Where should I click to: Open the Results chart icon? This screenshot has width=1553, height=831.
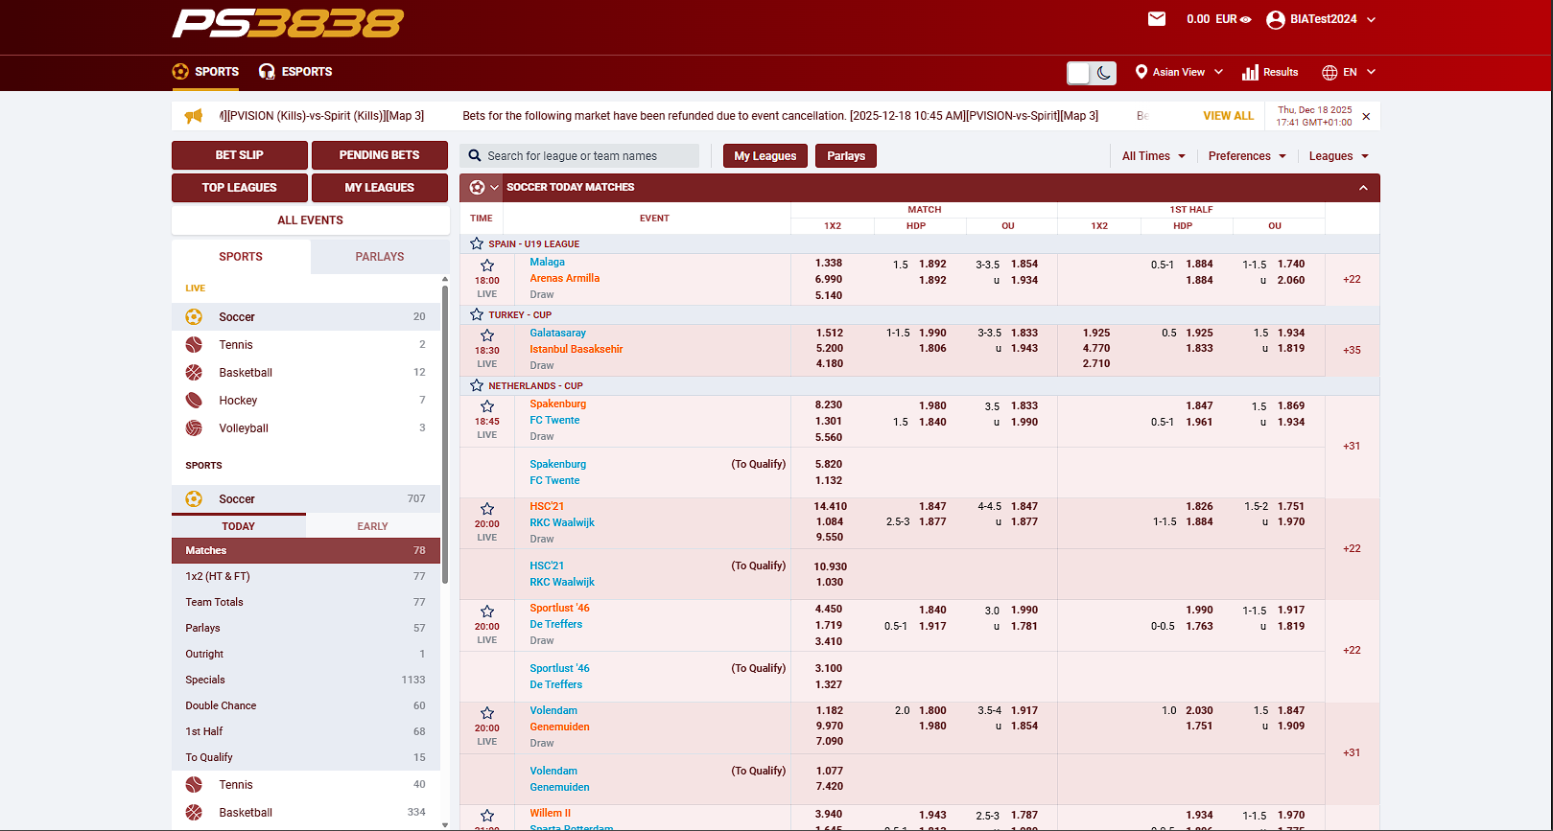point(1250,73)
